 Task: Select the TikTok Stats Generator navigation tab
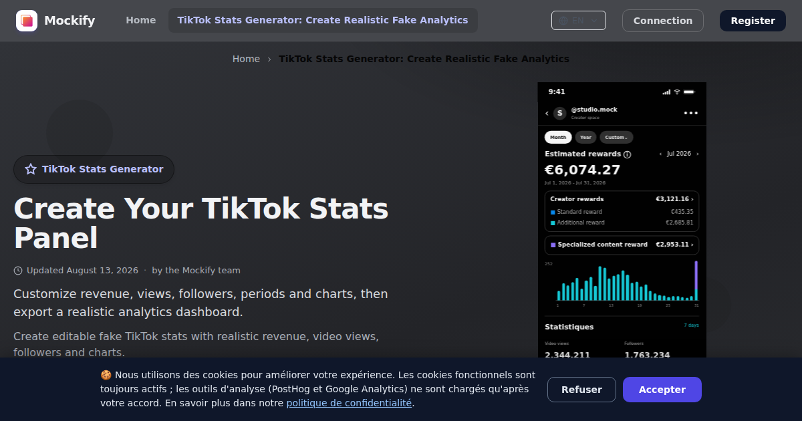click(x=323, y=20)
